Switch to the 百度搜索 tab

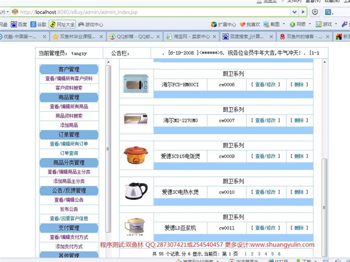coord(248,37)
